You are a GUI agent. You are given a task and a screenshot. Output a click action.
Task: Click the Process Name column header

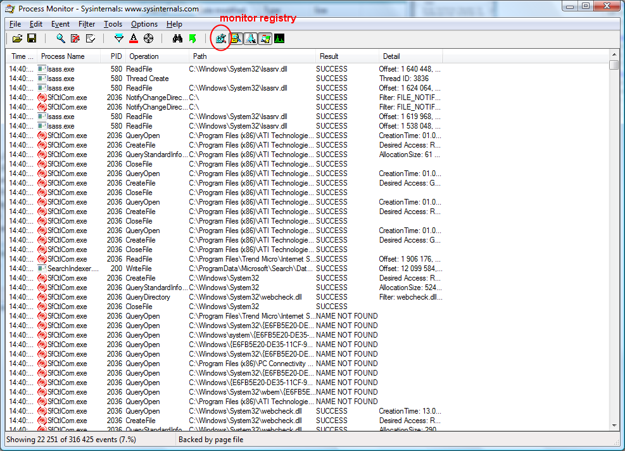[68, 56]
